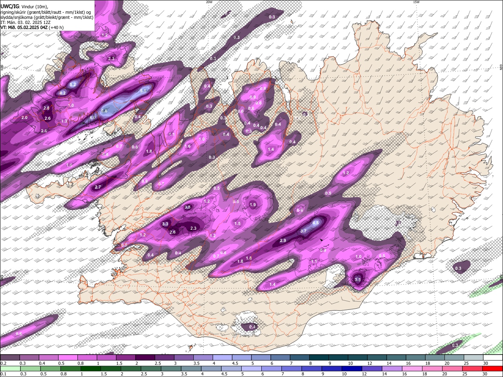The width and height of the screenshot is (503, 377).
Task: Click the '3.7' value on the map
Action: point(303,231)
